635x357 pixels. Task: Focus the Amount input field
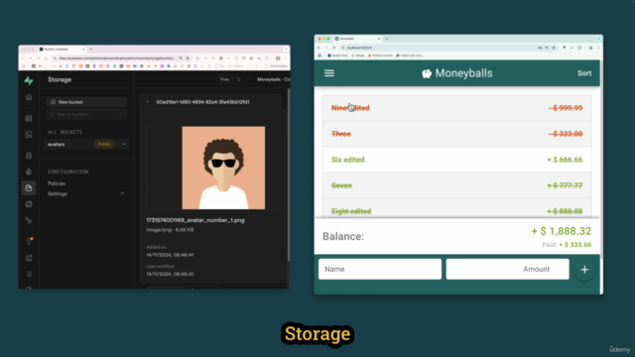(507, 269)
